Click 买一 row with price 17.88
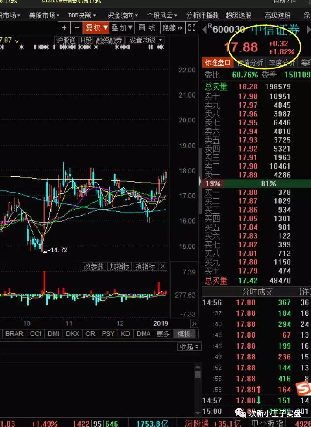311x427 pixels. coord(256,192)
